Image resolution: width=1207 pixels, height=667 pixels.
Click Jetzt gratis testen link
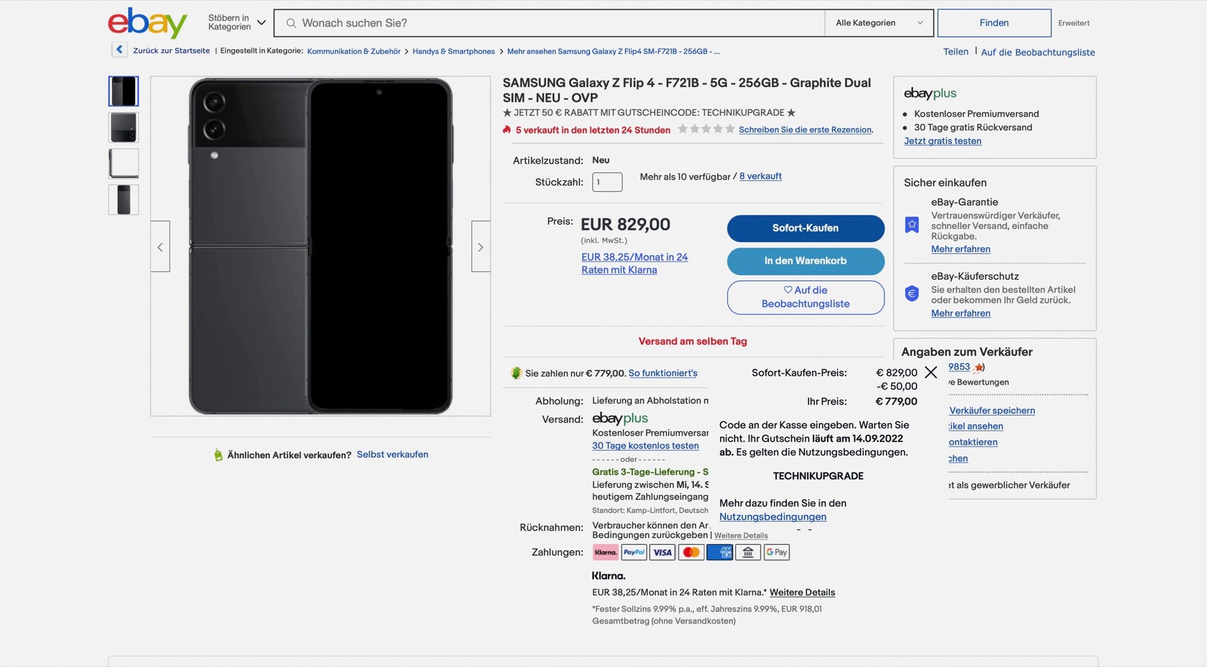click(x=942, y=141)
